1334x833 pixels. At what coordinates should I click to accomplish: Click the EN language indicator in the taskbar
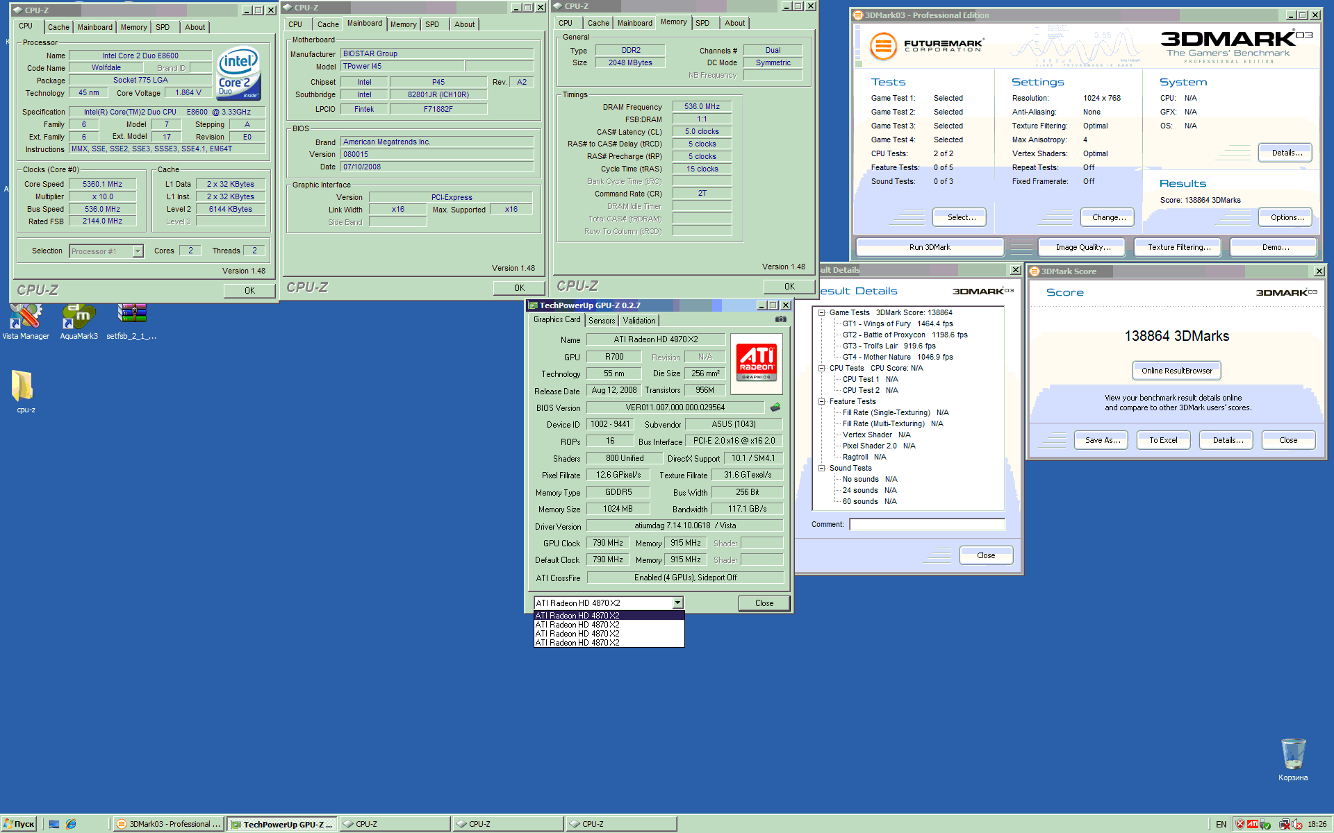(1221, 824)
